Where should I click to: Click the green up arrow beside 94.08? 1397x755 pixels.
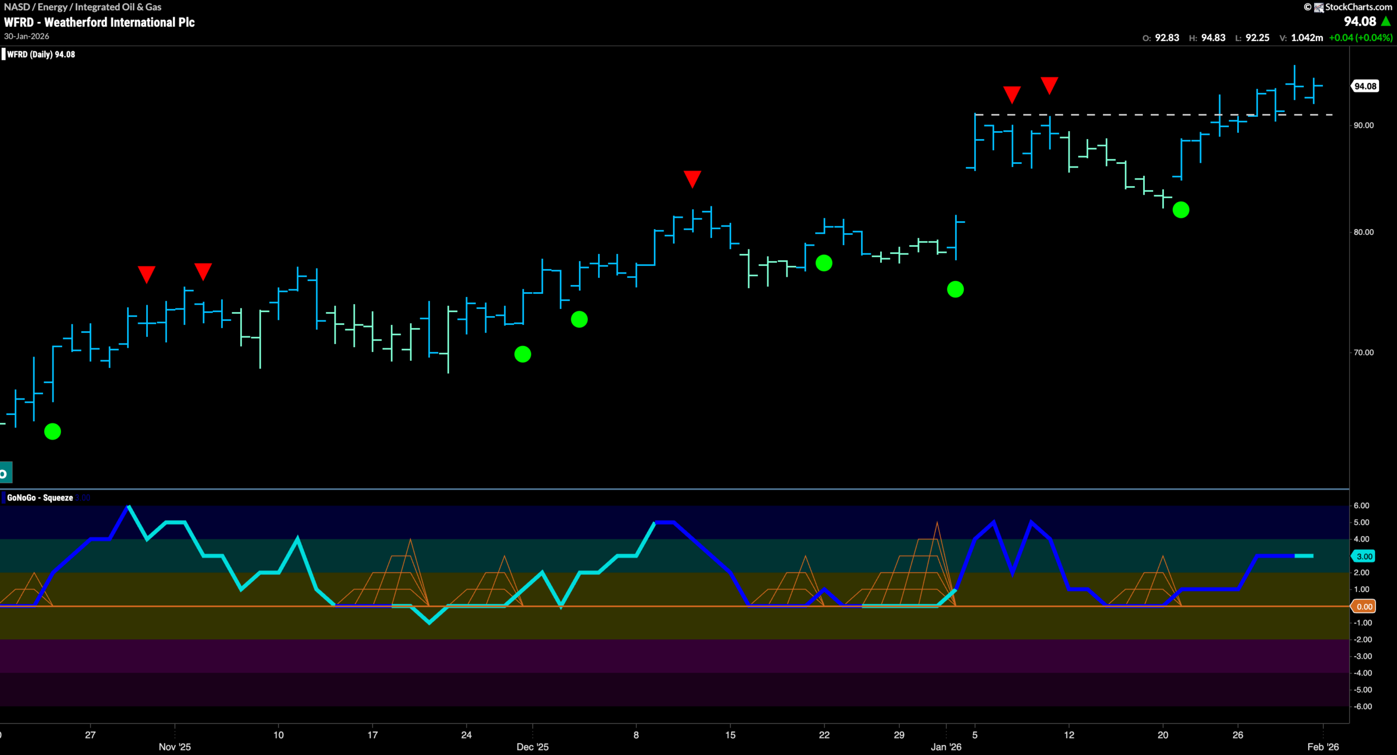[1386, 21]
